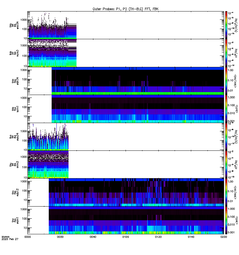Click the '0200' time axis label
Image resolution: width=239 pixels, height=255 pixels.
pyautogui.click(x=224, y=237)
